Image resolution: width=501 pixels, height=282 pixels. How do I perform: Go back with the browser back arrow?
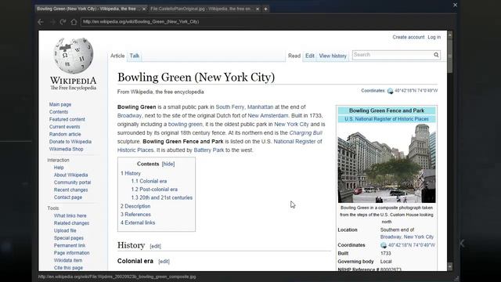(41, 22)
